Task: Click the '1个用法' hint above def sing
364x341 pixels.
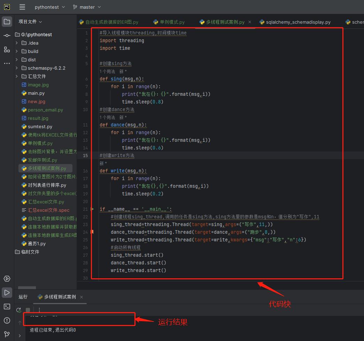Action: click(107, 71)
